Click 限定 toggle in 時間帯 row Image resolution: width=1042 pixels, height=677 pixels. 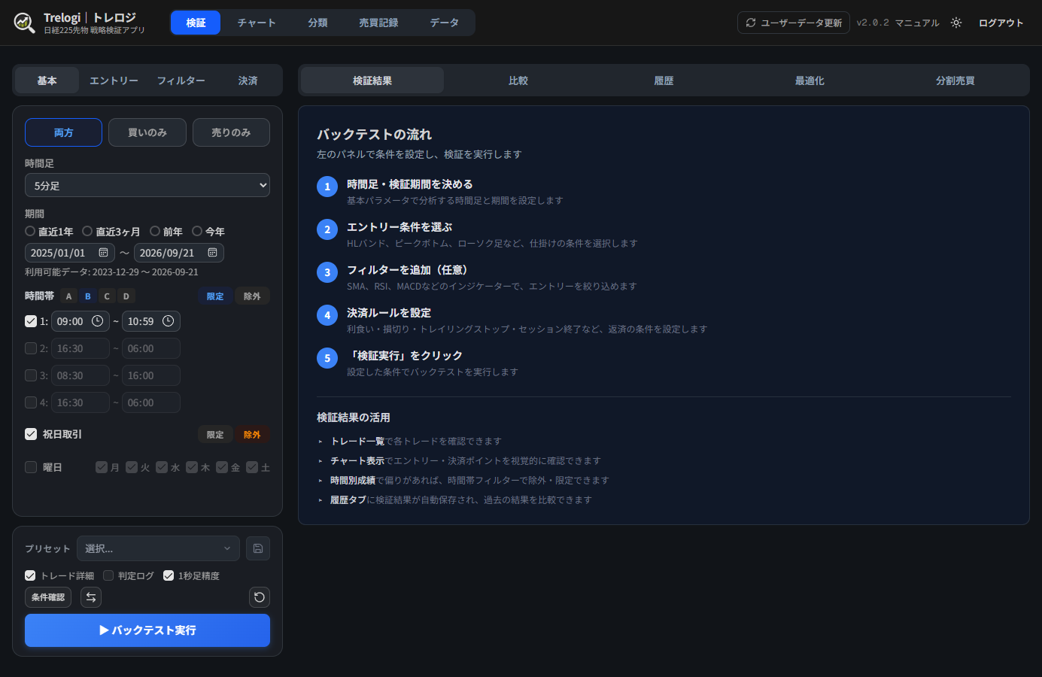click(x=215, y=296)
